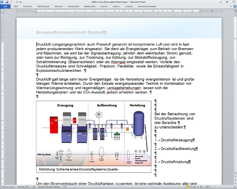Open word count via 'Wörter: 517'
This screenshot has height=189, width=237.
point(23,186)
